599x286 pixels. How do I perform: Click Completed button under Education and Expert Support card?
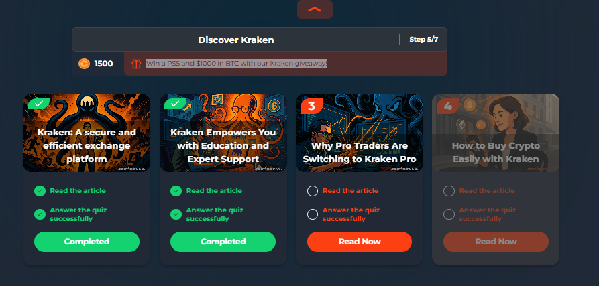(x=223, y=242)
